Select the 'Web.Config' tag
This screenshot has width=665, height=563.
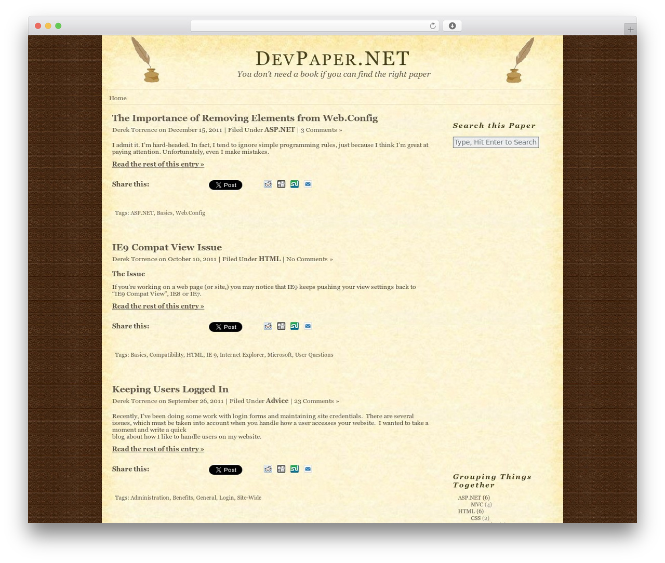190,213
